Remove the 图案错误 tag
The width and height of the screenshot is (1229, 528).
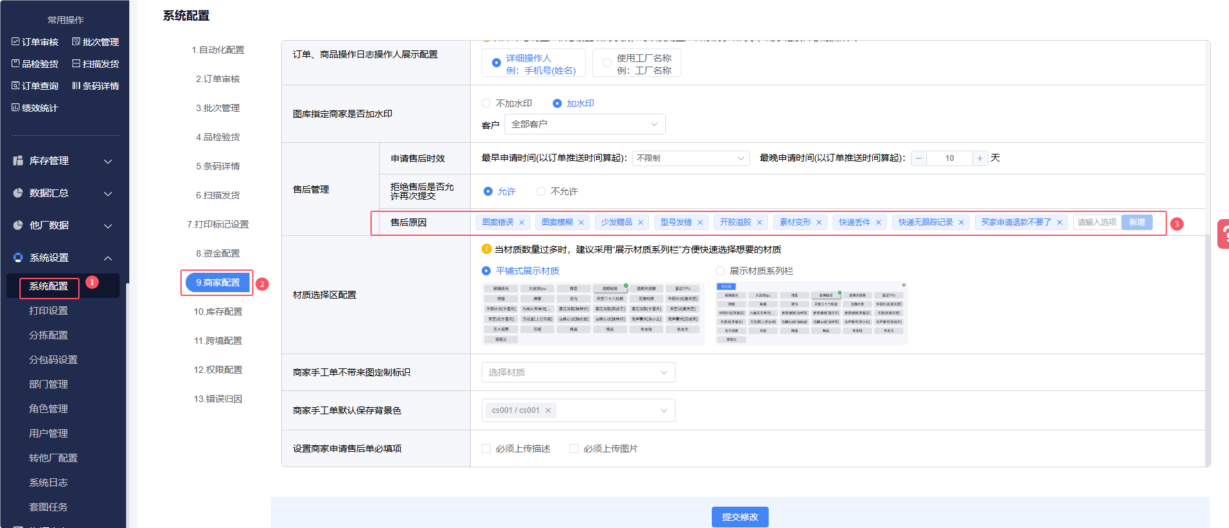pos(522,222)
